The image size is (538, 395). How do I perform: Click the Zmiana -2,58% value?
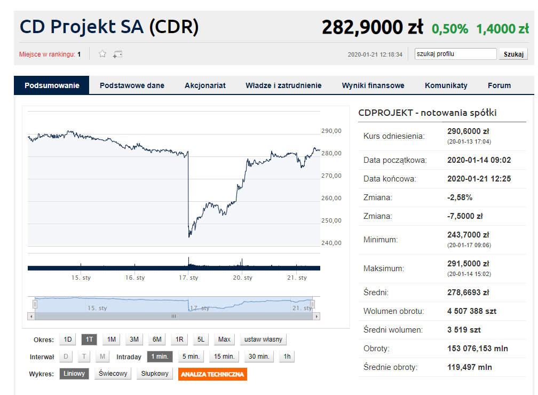tap(460, 197)
